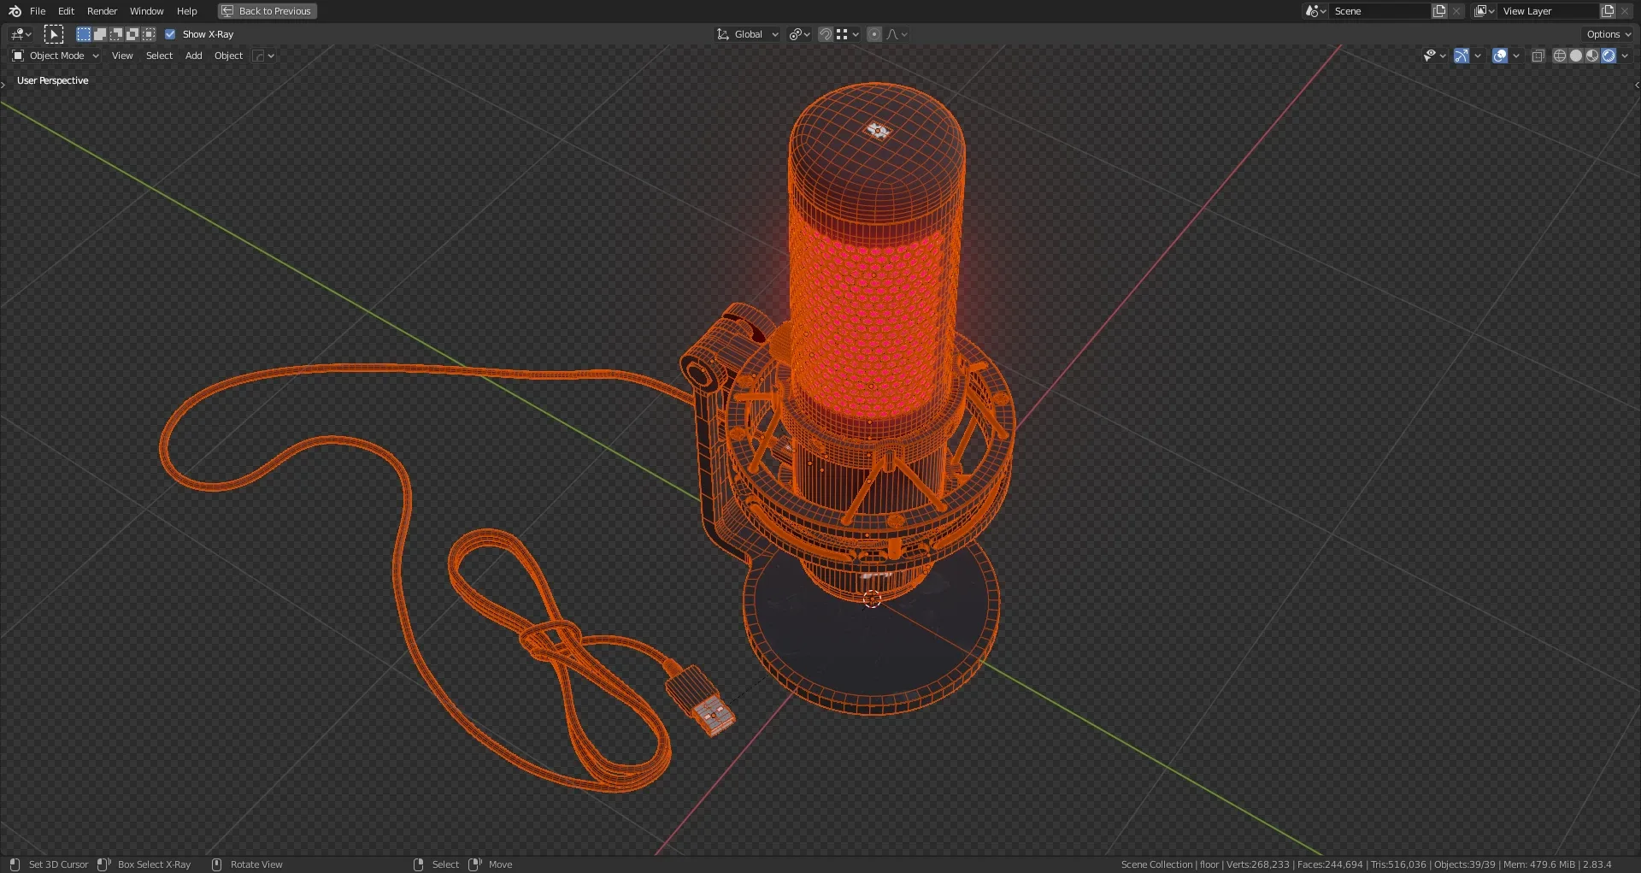Toggle proportional editing
The width and height of the screenshot is (1641, 873).
[874, 34]
